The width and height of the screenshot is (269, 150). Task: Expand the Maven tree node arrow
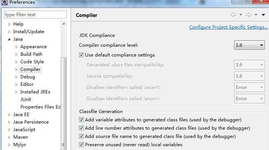tap(9, 137)
